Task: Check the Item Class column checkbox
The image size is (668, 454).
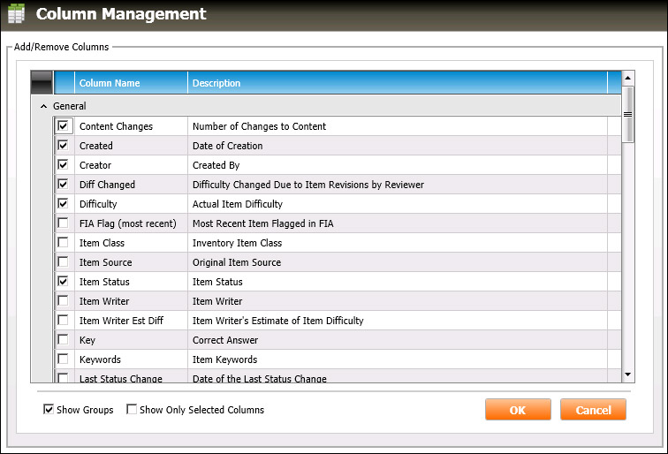Action: coord(64,243)
